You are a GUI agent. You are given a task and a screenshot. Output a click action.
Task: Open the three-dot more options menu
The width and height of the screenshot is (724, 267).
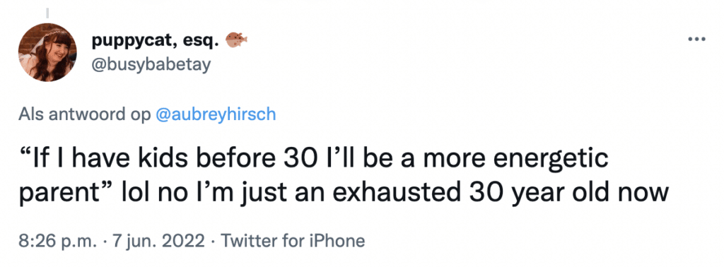pyautogui.click(x=696, y=40)
